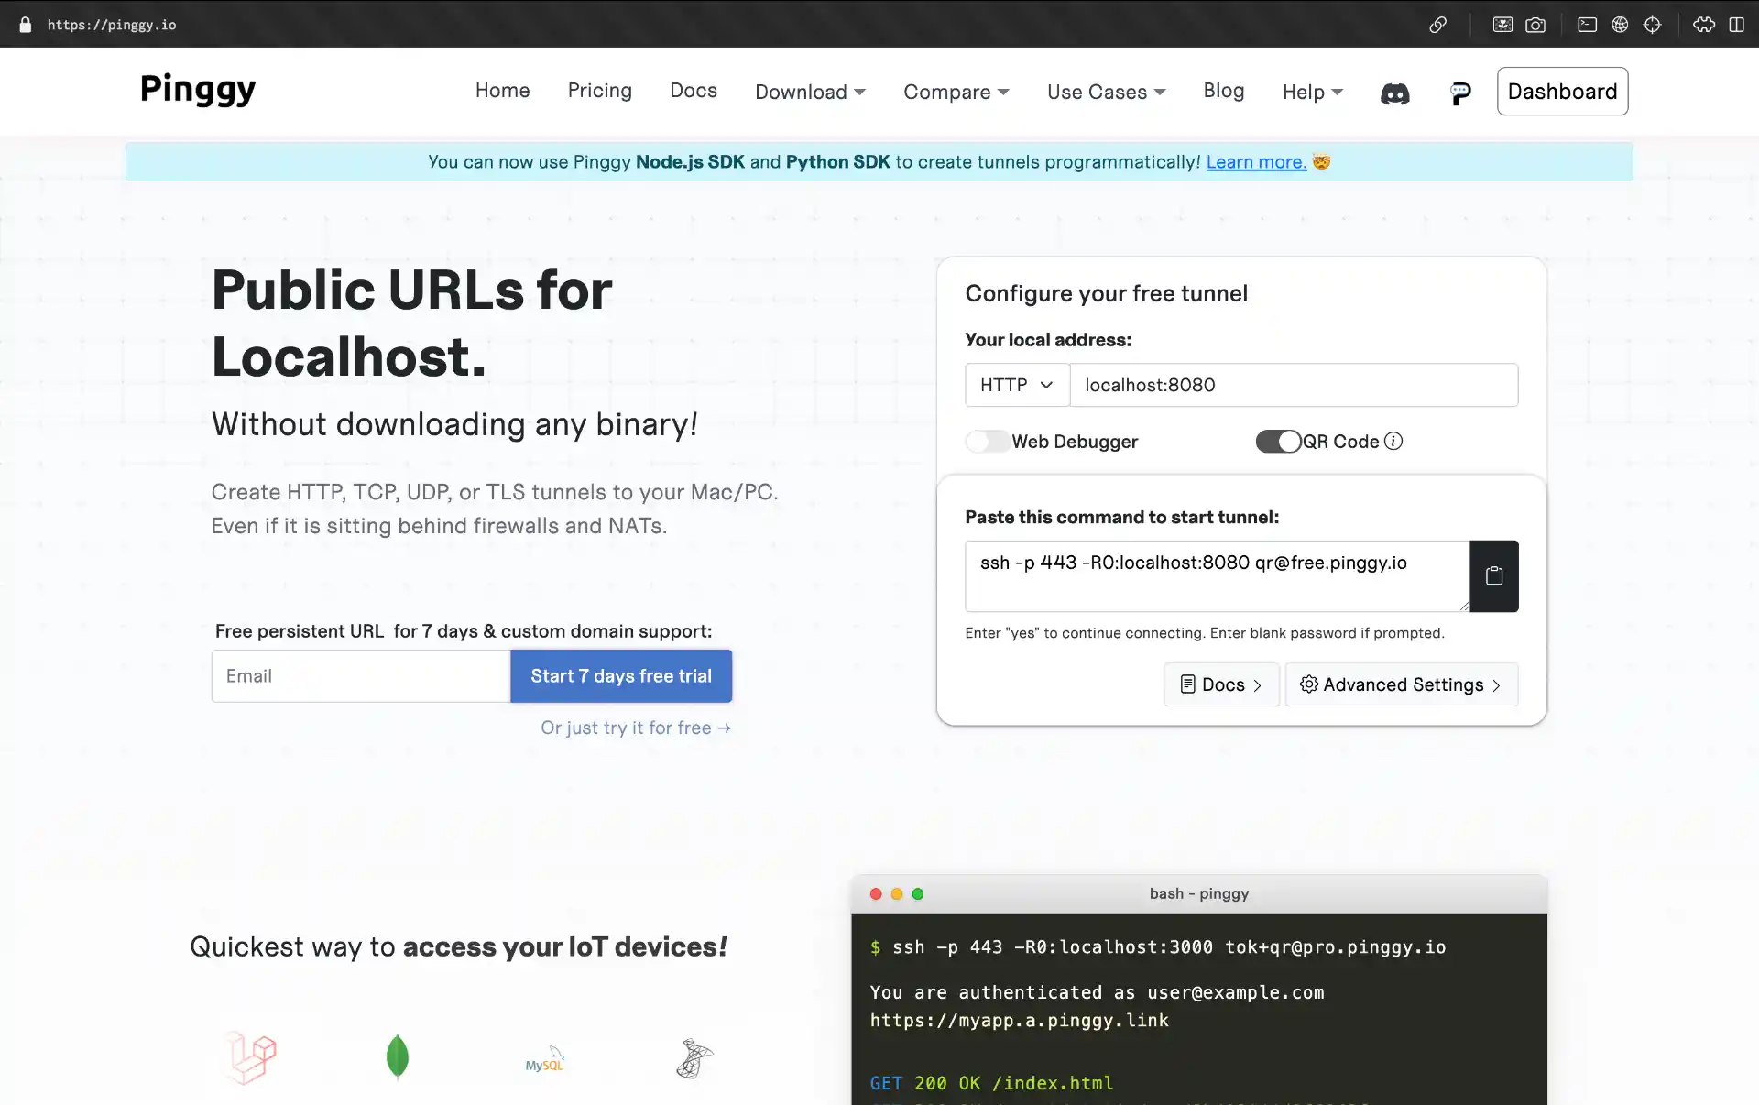Open the HTTP protocol dropdown
1759x1105 pixels.
pos(1017,385)
